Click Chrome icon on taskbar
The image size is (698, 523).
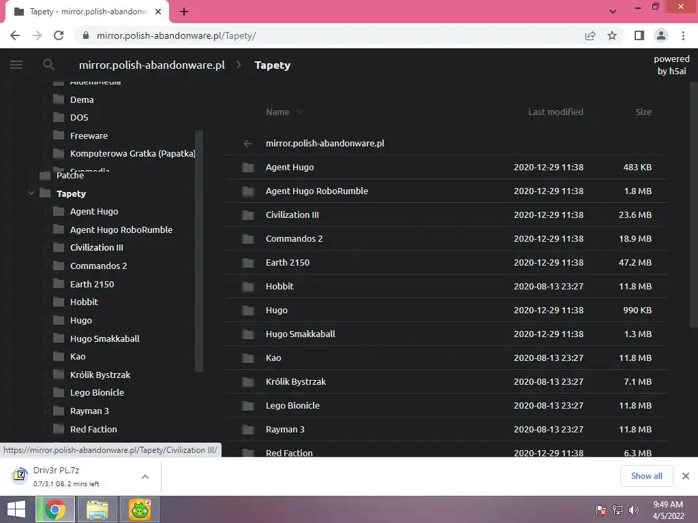[55, 509]
